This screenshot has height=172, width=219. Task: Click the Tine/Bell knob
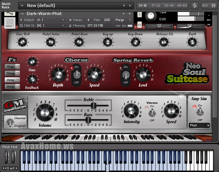pos(23,42)
